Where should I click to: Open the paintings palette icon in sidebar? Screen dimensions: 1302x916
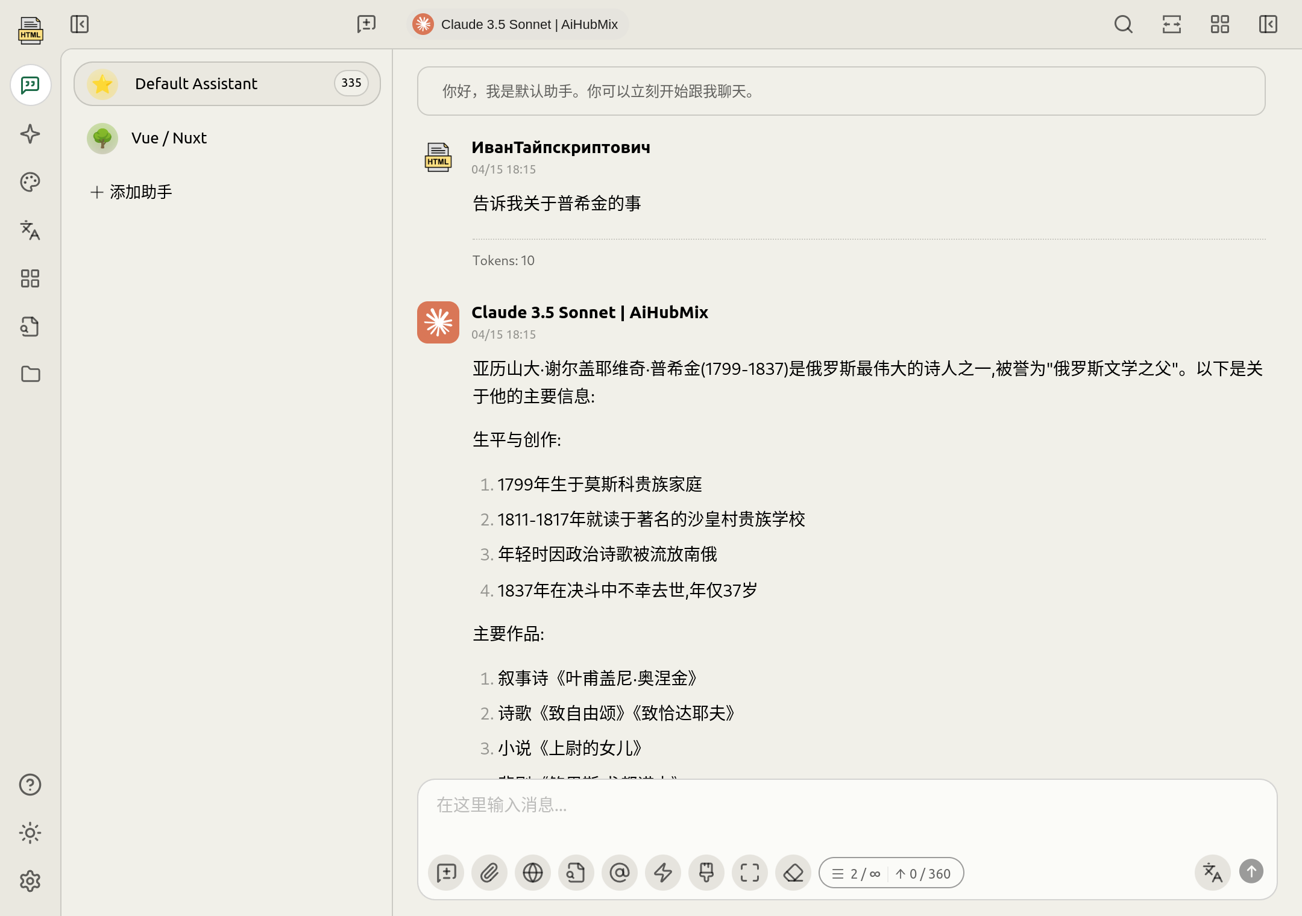point(30,182)
